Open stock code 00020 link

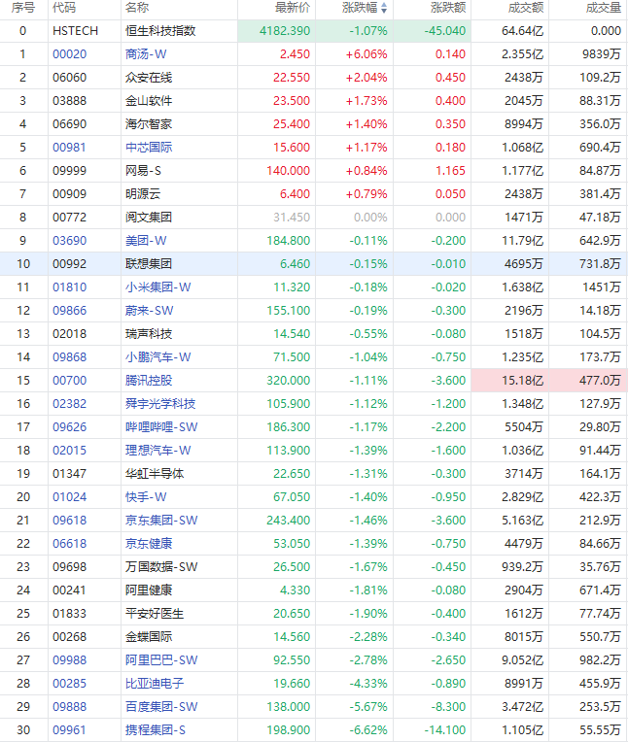coord(70,54)
